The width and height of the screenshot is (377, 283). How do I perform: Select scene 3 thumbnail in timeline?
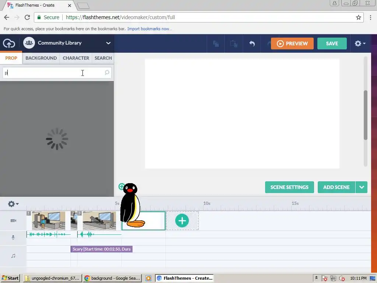pos(99,221)
